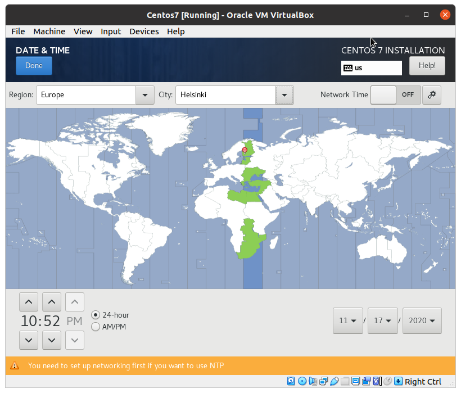Click the Help! button
This screenshot has height=393, width=461.
point(427,66)
